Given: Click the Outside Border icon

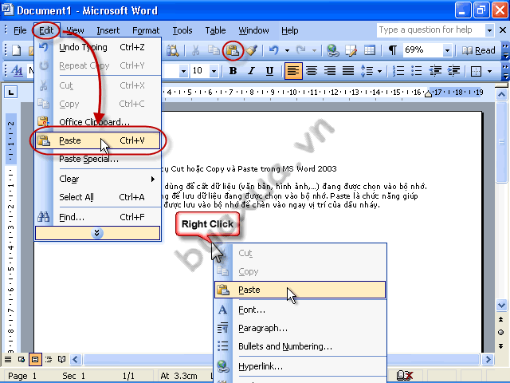Looking at the screenshot, I should point(476,71).
